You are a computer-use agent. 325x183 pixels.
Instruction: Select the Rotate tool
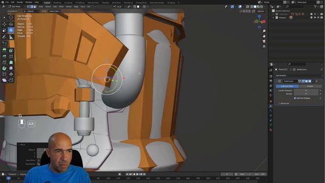tap(11, 24)
